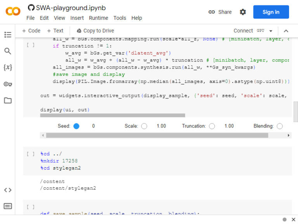298x224 pixels.
Task: Click the widget output horizontal scrollbar thumb
Action: pos(157,135)
